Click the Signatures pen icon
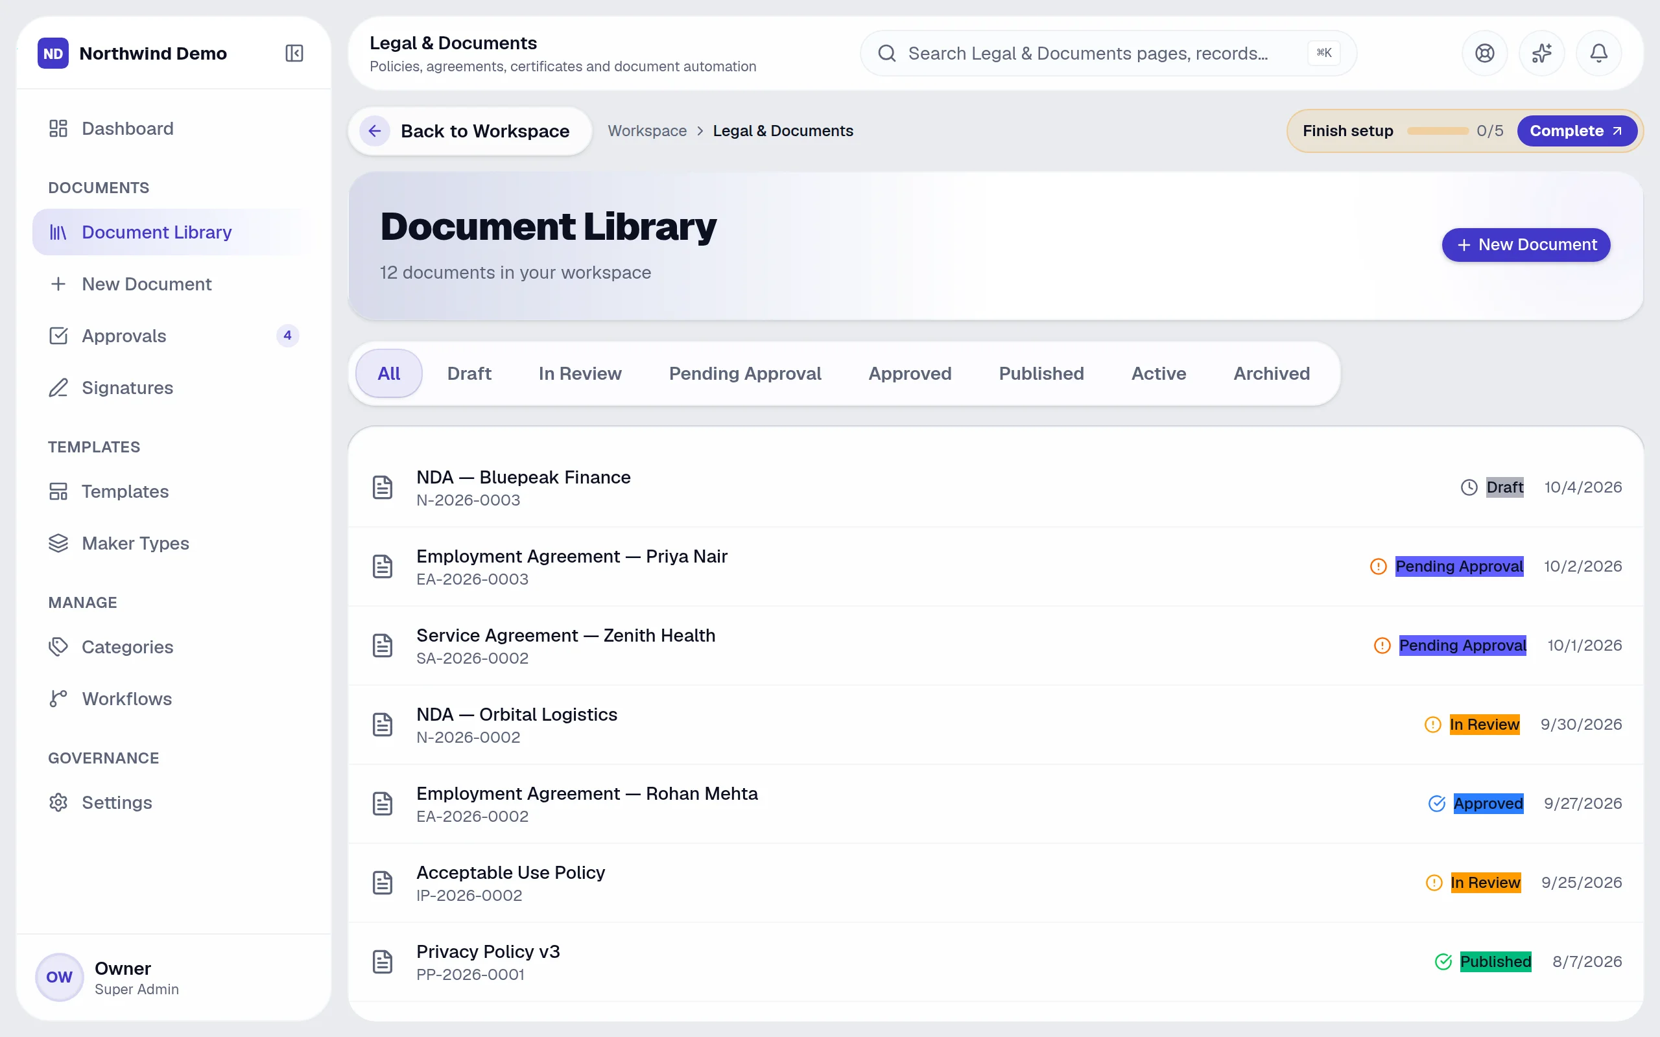 [58, 388]
